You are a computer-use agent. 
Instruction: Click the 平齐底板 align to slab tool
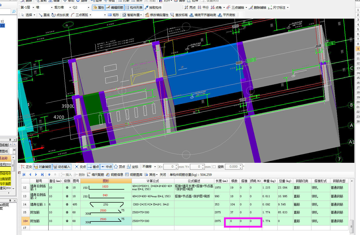pyautogui.click(x=227, y=15)
